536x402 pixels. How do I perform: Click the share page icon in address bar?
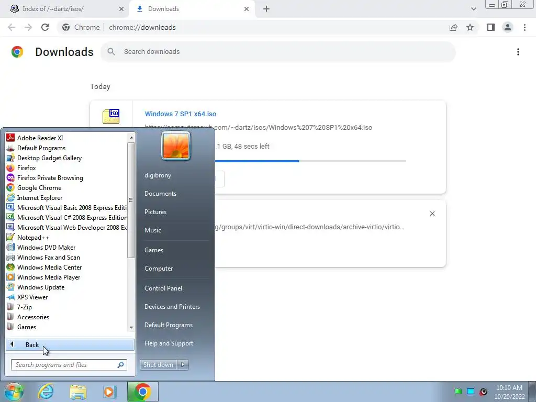point(453,27)
